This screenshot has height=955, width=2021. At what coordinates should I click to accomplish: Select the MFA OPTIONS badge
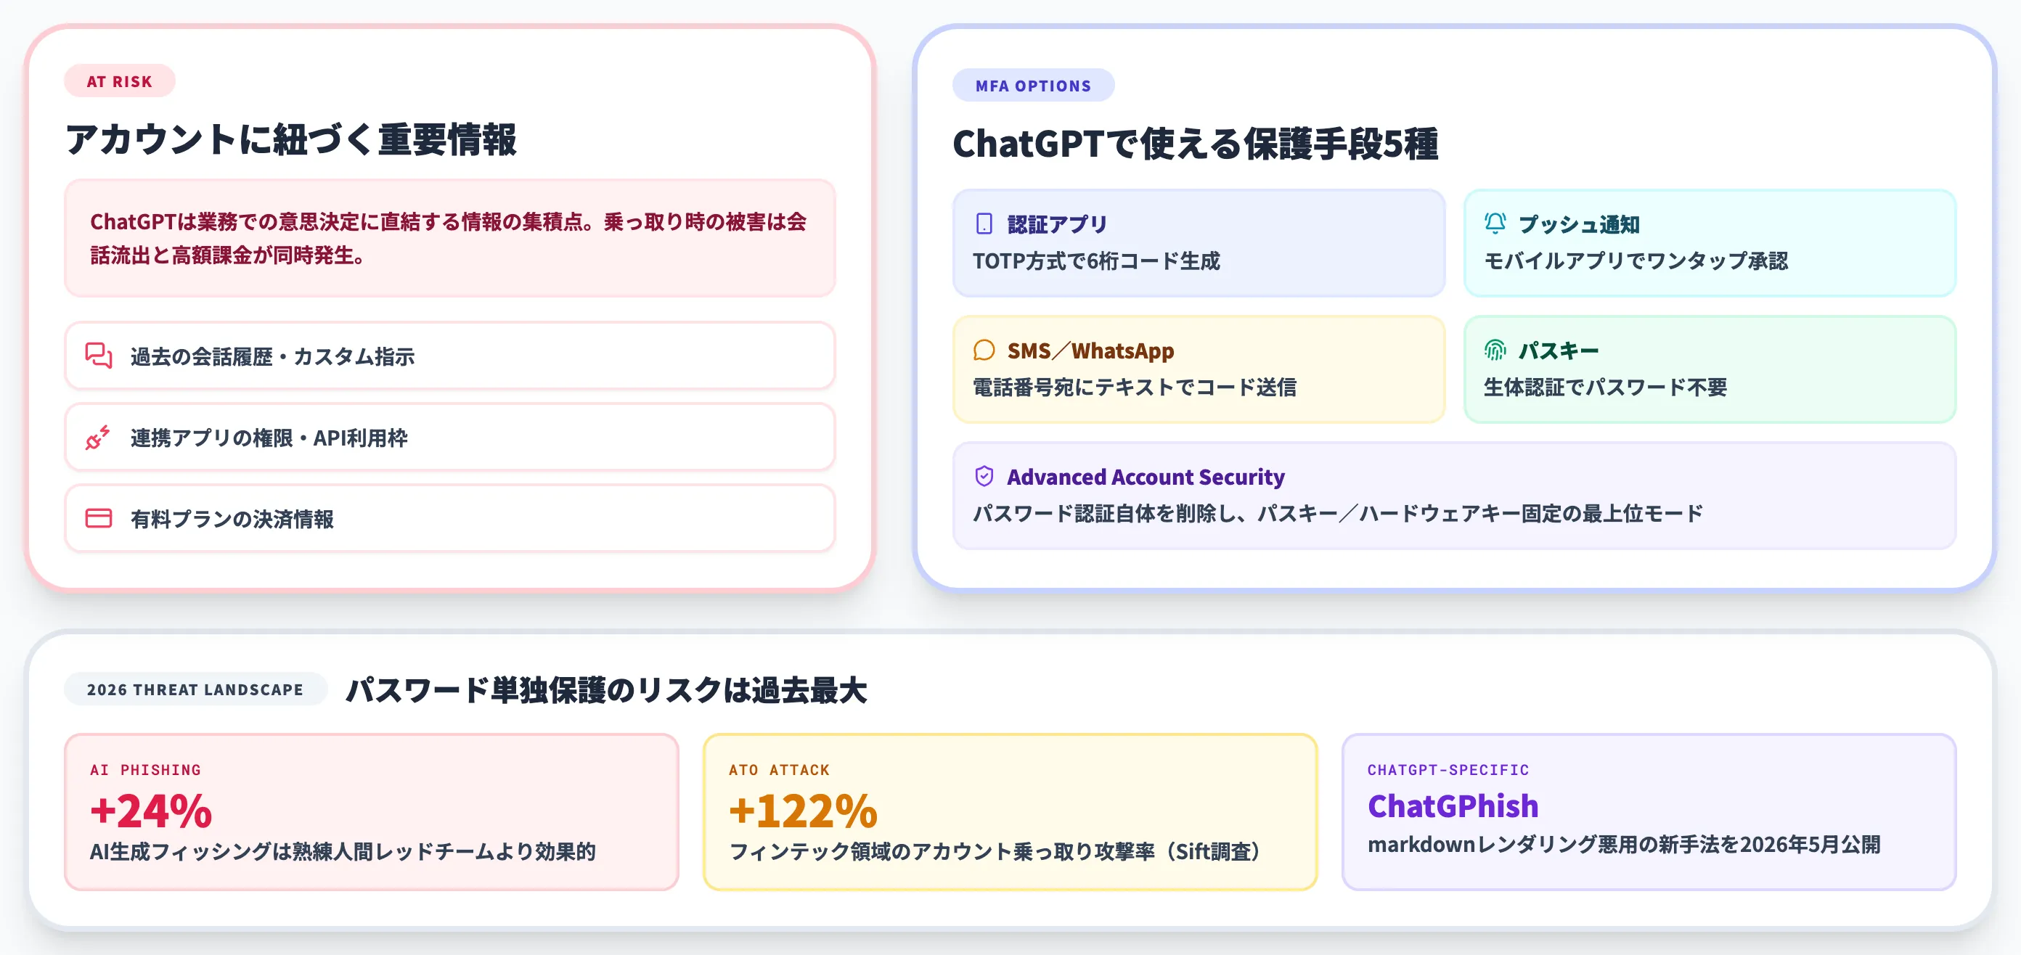pyautogui.click(x=1033, y=86)
